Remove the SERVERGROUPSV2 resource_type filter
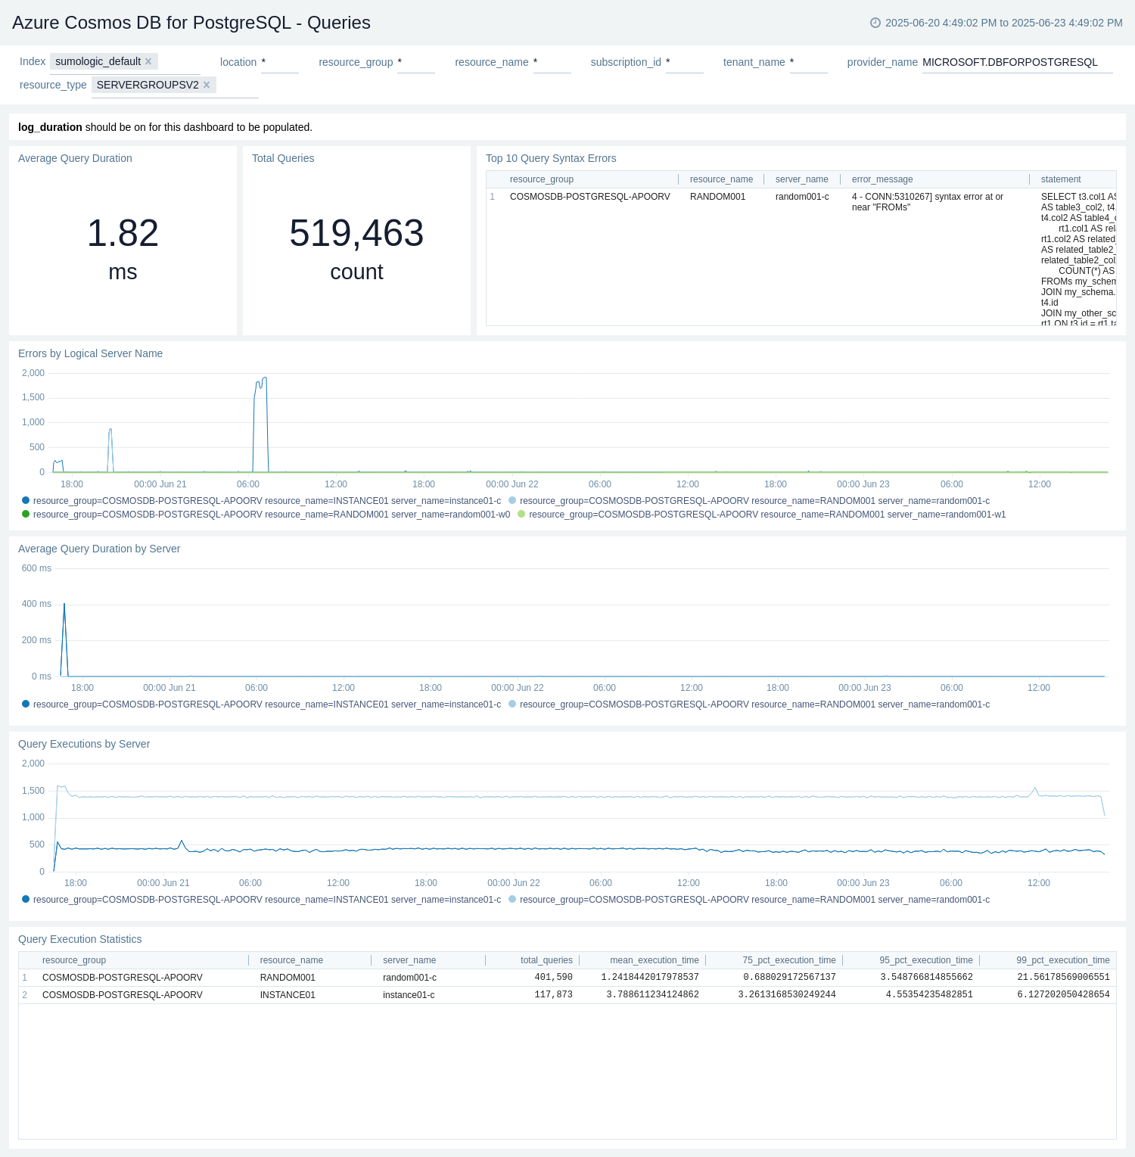1135x1157 pixels. pyautogui.click(x=207, y=85)
